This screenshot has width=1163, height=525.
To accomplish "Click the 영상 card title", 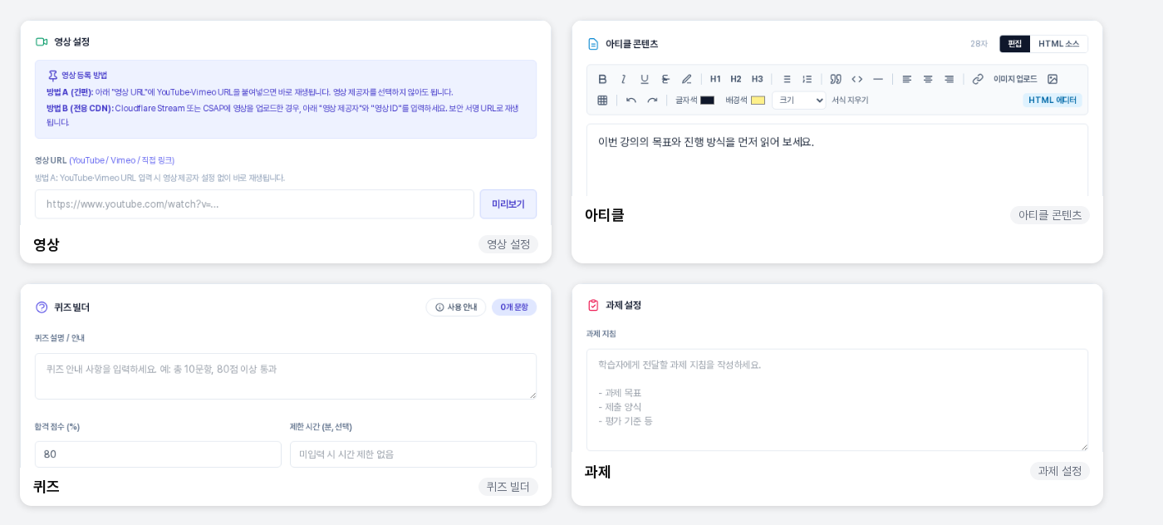I will coord(47,244).
